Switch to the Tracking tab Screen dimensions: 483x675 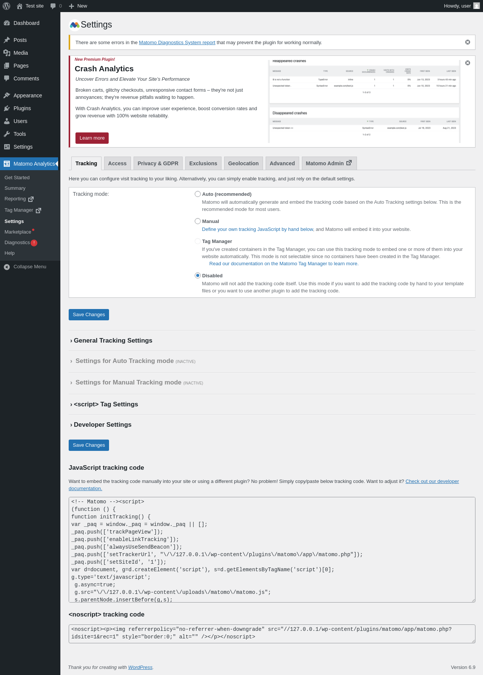[86, 163]
